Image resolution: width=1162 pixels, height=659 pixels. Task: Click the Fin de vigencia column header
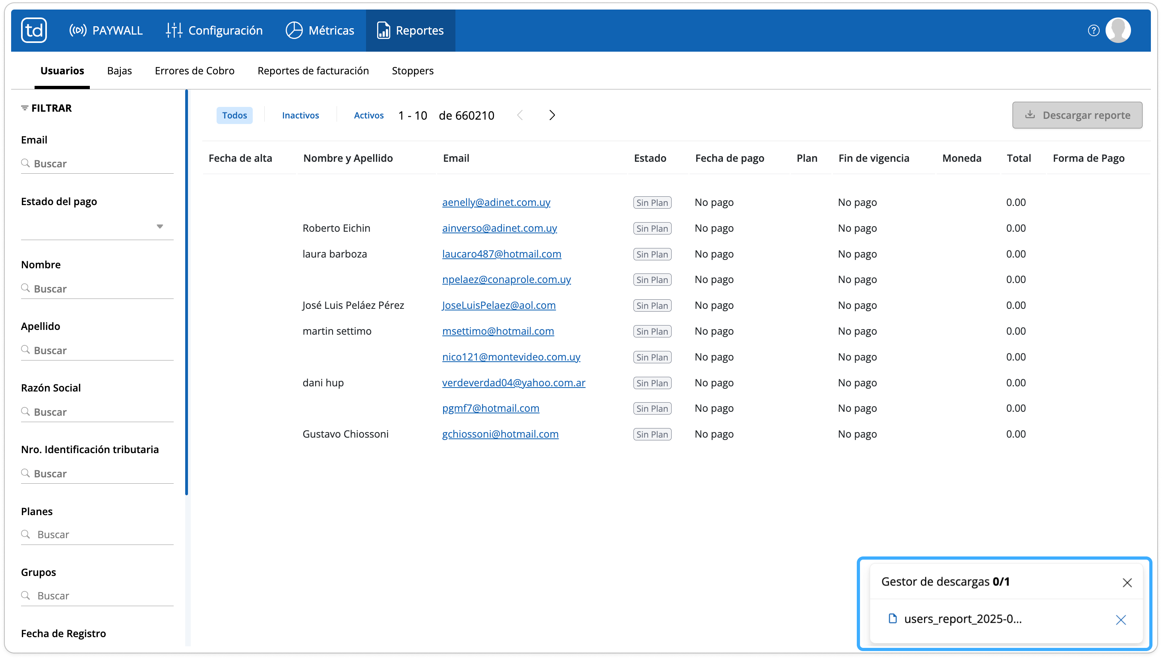(873, 158)
